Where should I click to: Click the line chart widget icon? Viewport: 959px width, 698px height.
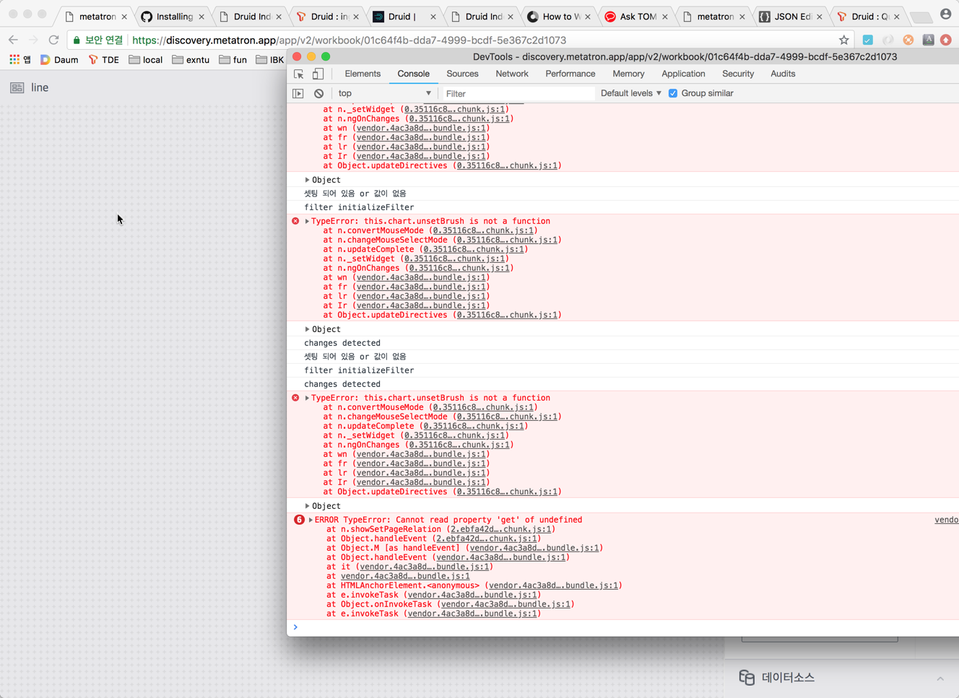point(17,87)
